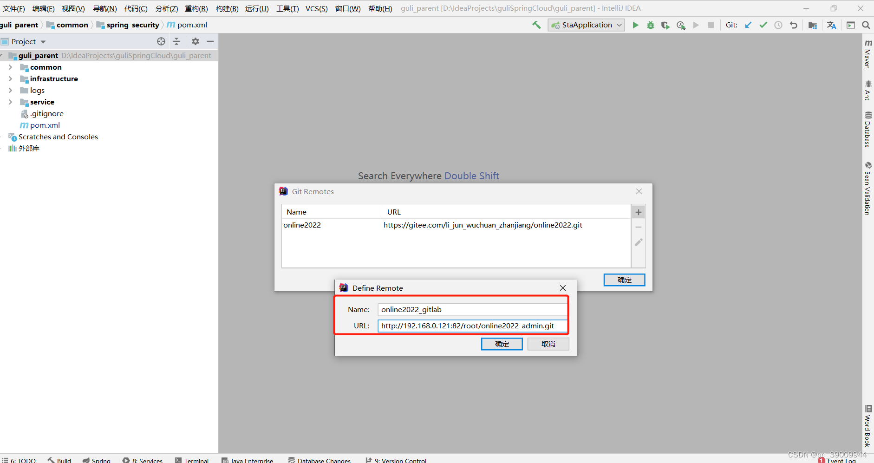Click the terminal window icon in toolbar
874x463 pixels.
tap(851, 25)
